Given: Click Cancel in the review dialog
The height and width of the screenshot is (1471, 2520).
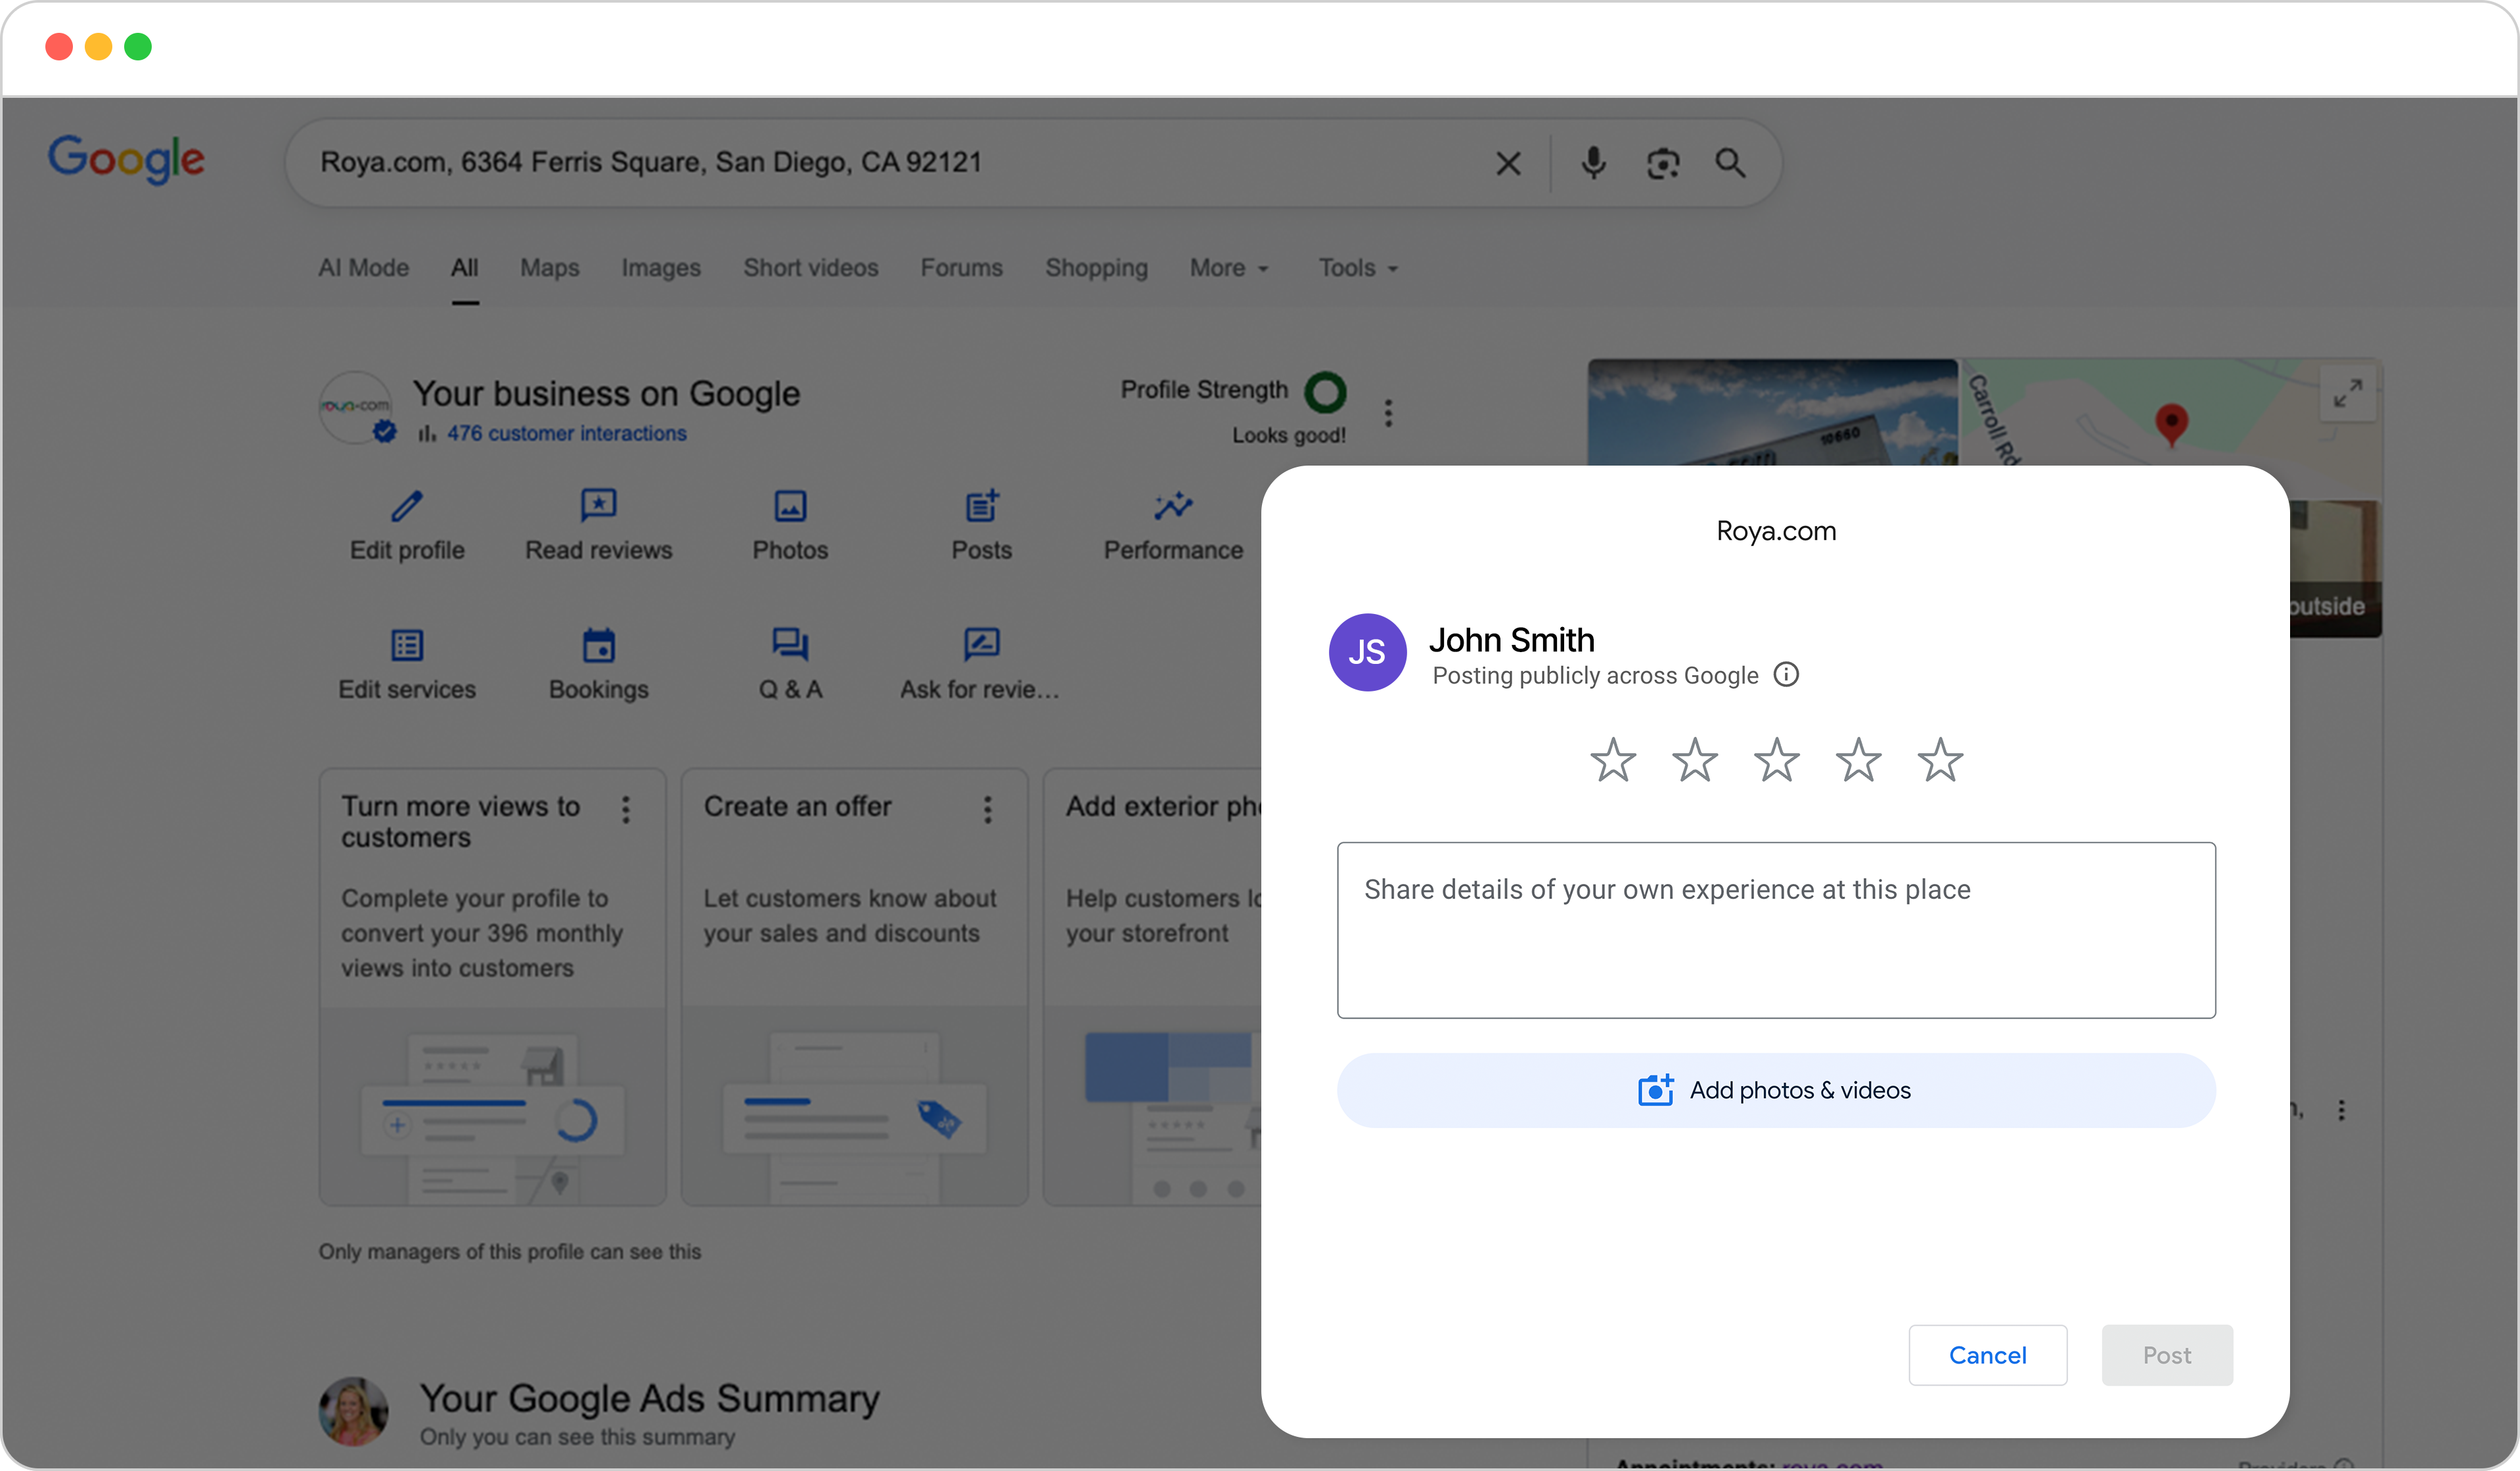Looking at the screenshot, I should pos(1987,1355).
